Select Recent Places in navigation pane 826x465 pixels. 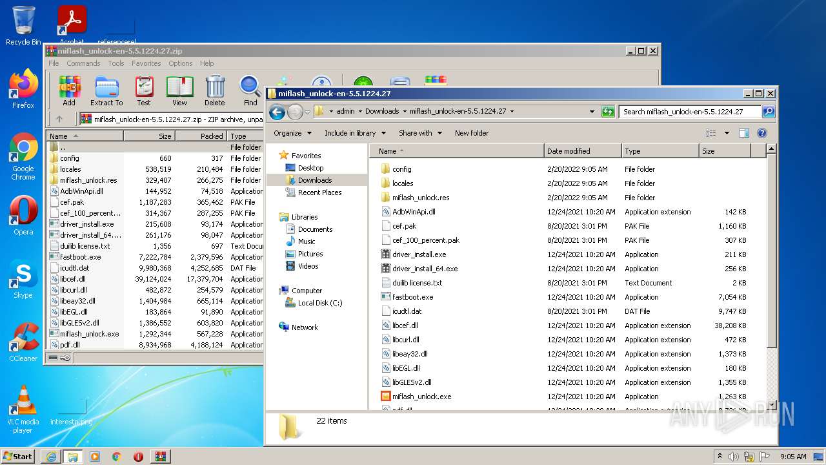[x=313, y=192]
